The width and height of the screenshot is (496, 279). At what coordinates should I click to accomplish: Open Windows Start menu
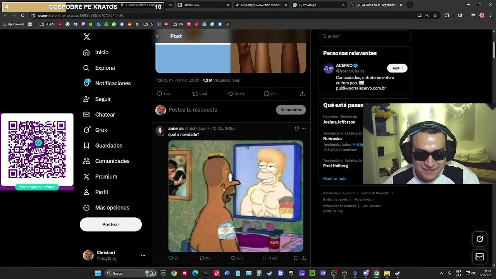98,273
